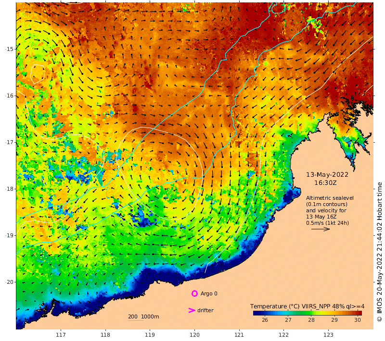Click the 'Temperature (°C) VIIRS_NPP 48% ql>=4' title
This screenshot has width=385, height=341.
[307, 306]
